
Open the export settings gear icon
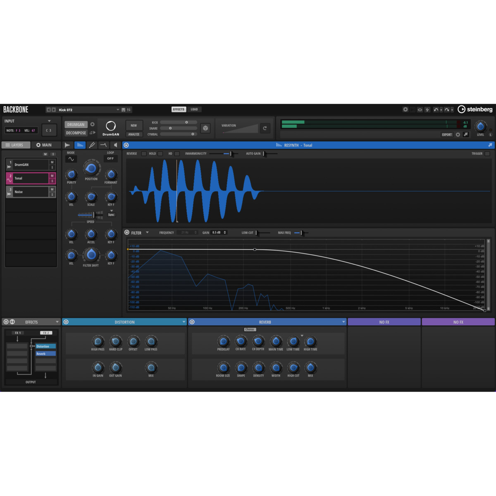458,135
